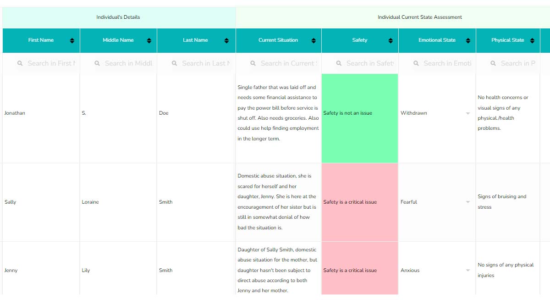Image resolution: width=550 pixels, height=300 pixels.
Task: Sort the Current Situation column
Action: [313, 40]
